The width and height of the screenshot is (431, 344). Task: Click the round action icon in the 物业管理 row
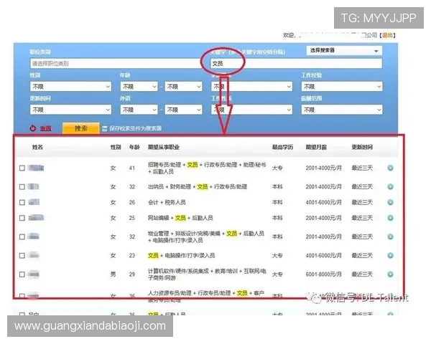pyautogui.click(x=390, y=236)
